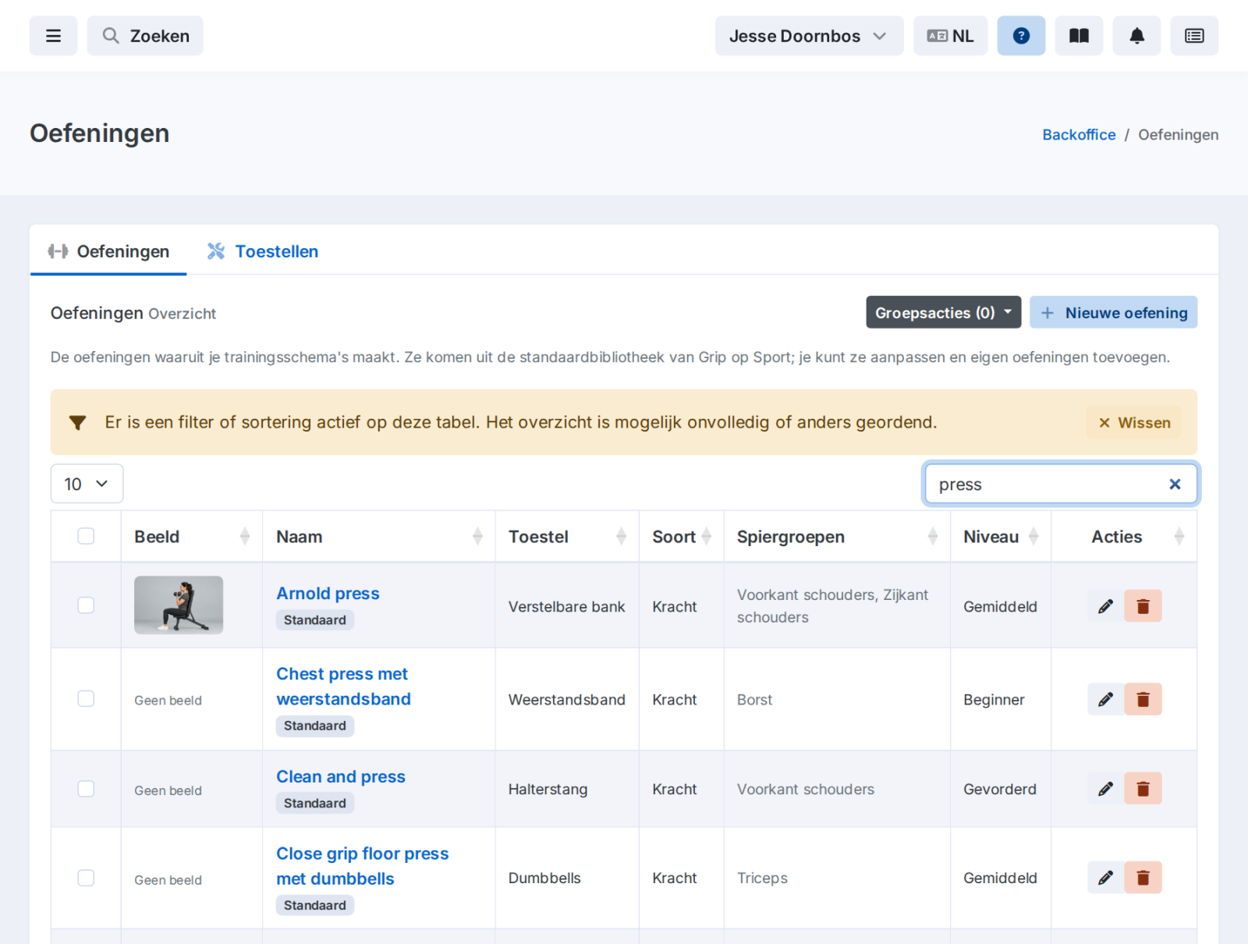Viewport: 1248px width, 944px height.
Task: Open the notifications bell
Action: 1136,36
